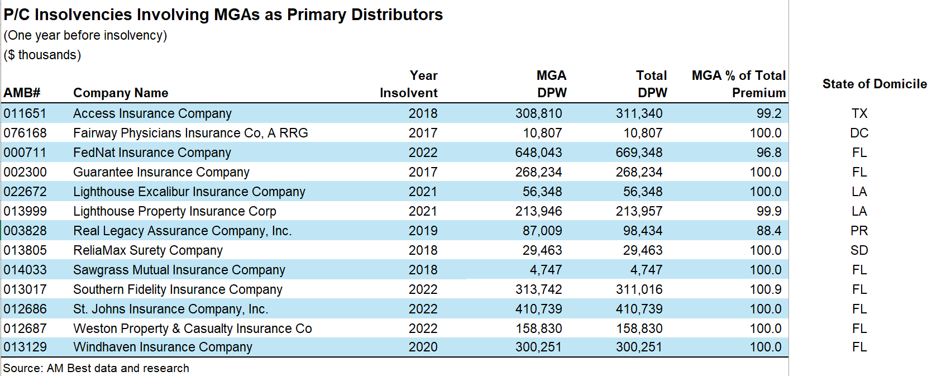
Task: Click the State of Domicile header
Action: click(x=874, y=84)
